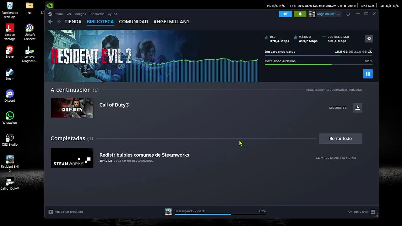The width and height of the screenshot is (402, 226).
Task: Open the Ubisoft Connect desktop shortcut
Action: coord(30,32)
